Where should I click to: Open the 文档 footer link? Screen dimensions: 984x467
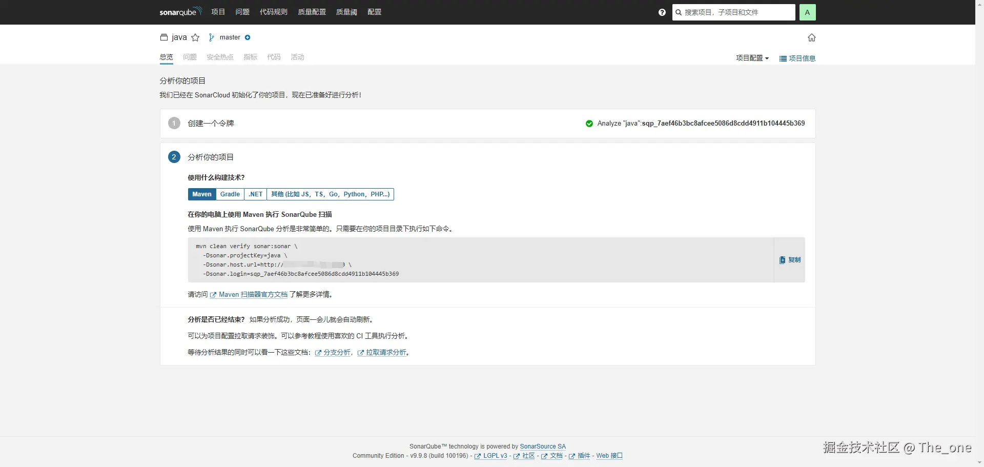[x=552, y=456]
